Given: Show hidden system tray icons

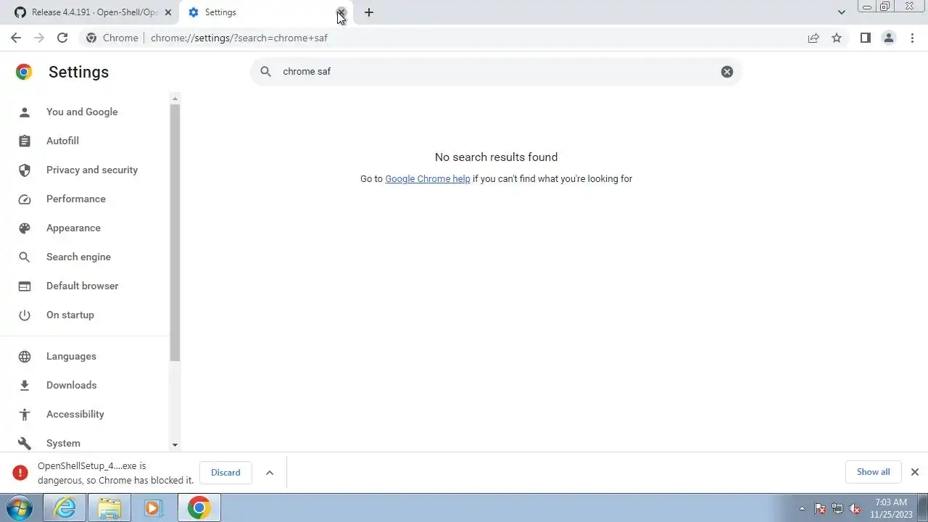Looking at the screenshot, I should coord(802,508).
